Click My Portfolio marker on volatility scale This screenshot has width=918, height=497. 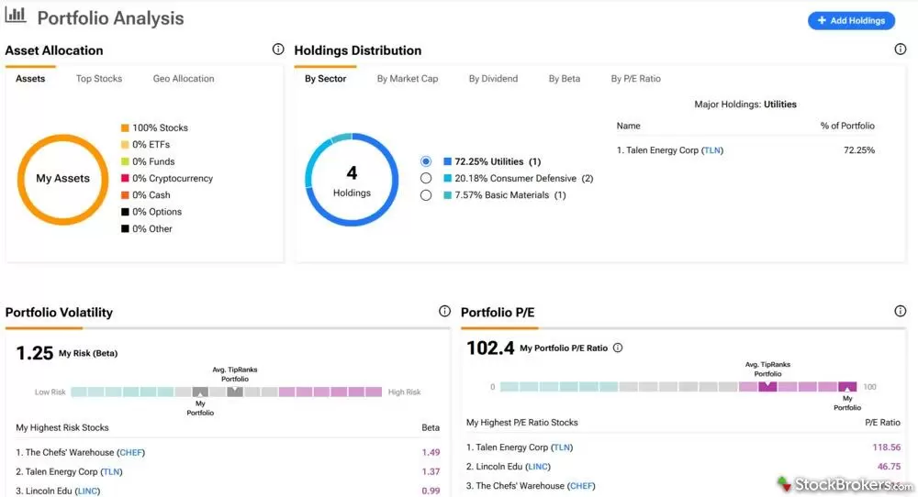[x=200, y=392]
